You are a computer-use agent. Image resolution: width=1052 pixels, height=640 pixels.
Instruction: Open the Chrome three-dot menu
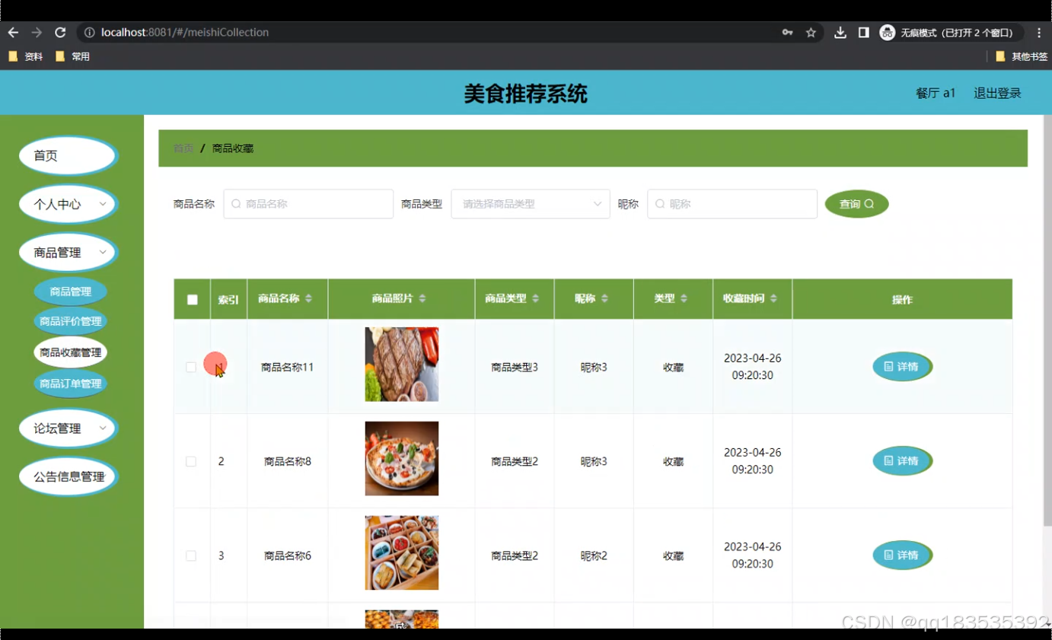tap(1039, 33)
